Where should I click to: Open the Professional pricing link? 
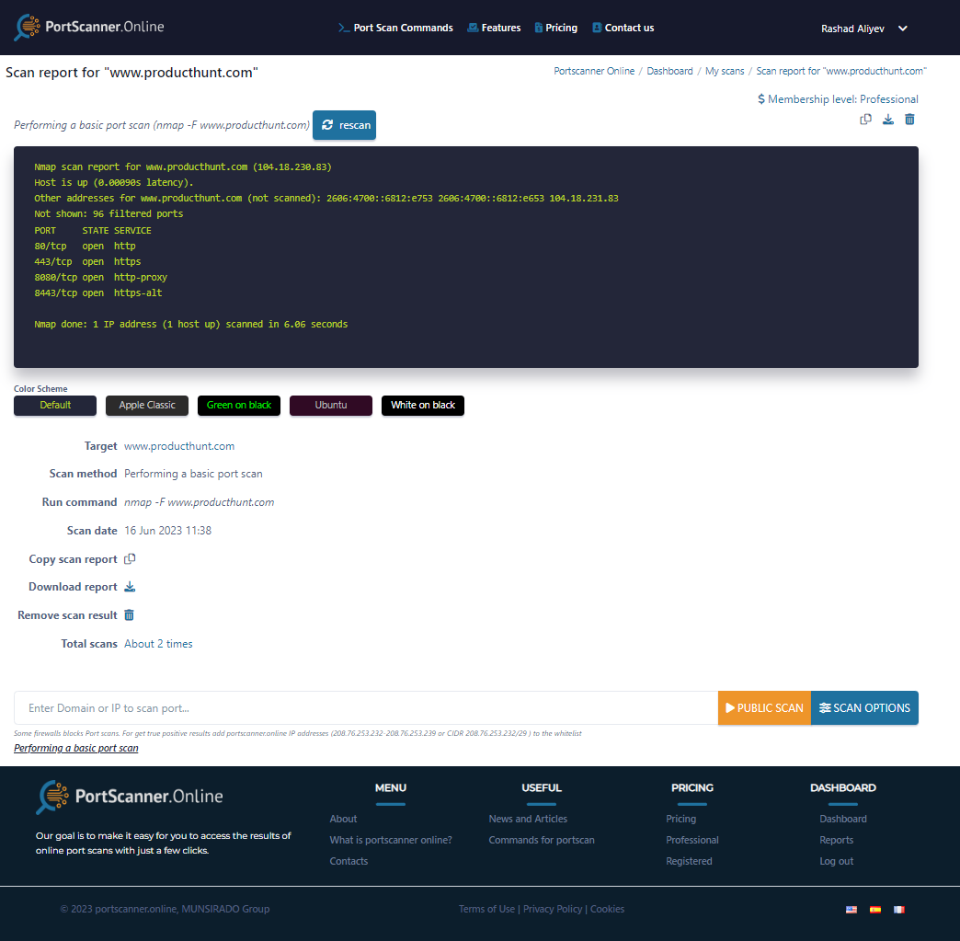[692, 840]
